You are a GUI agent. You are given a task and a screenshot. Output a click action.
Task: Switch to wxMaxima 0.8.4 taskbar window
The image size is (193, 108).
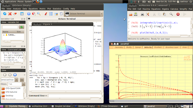point(39,106)
